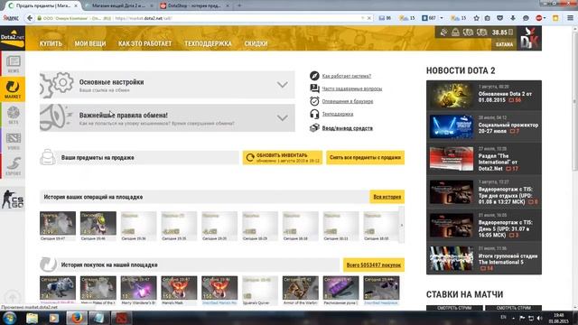The image size is (578, 325).
Task: Open the Windows Start button
Action: [10, 318]
